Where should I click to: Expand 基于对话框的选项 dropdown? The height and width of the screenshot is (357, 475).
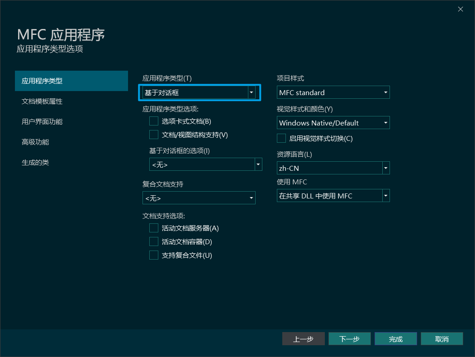206,164
